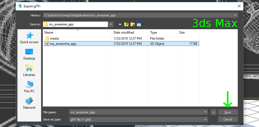Go up one folder level icon
The height and width of the screenshot is (127, 259).
click(126, 24)
